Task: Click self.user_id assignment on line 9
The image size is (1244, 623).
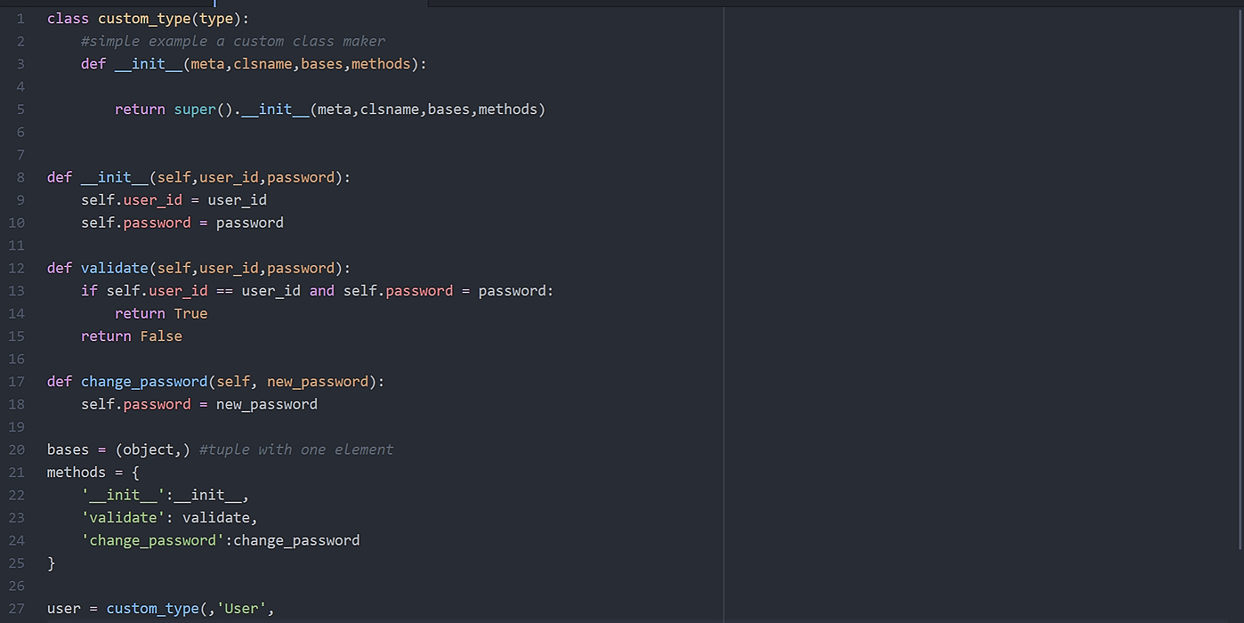Action: pyautogui.click(x=132, y=200)
